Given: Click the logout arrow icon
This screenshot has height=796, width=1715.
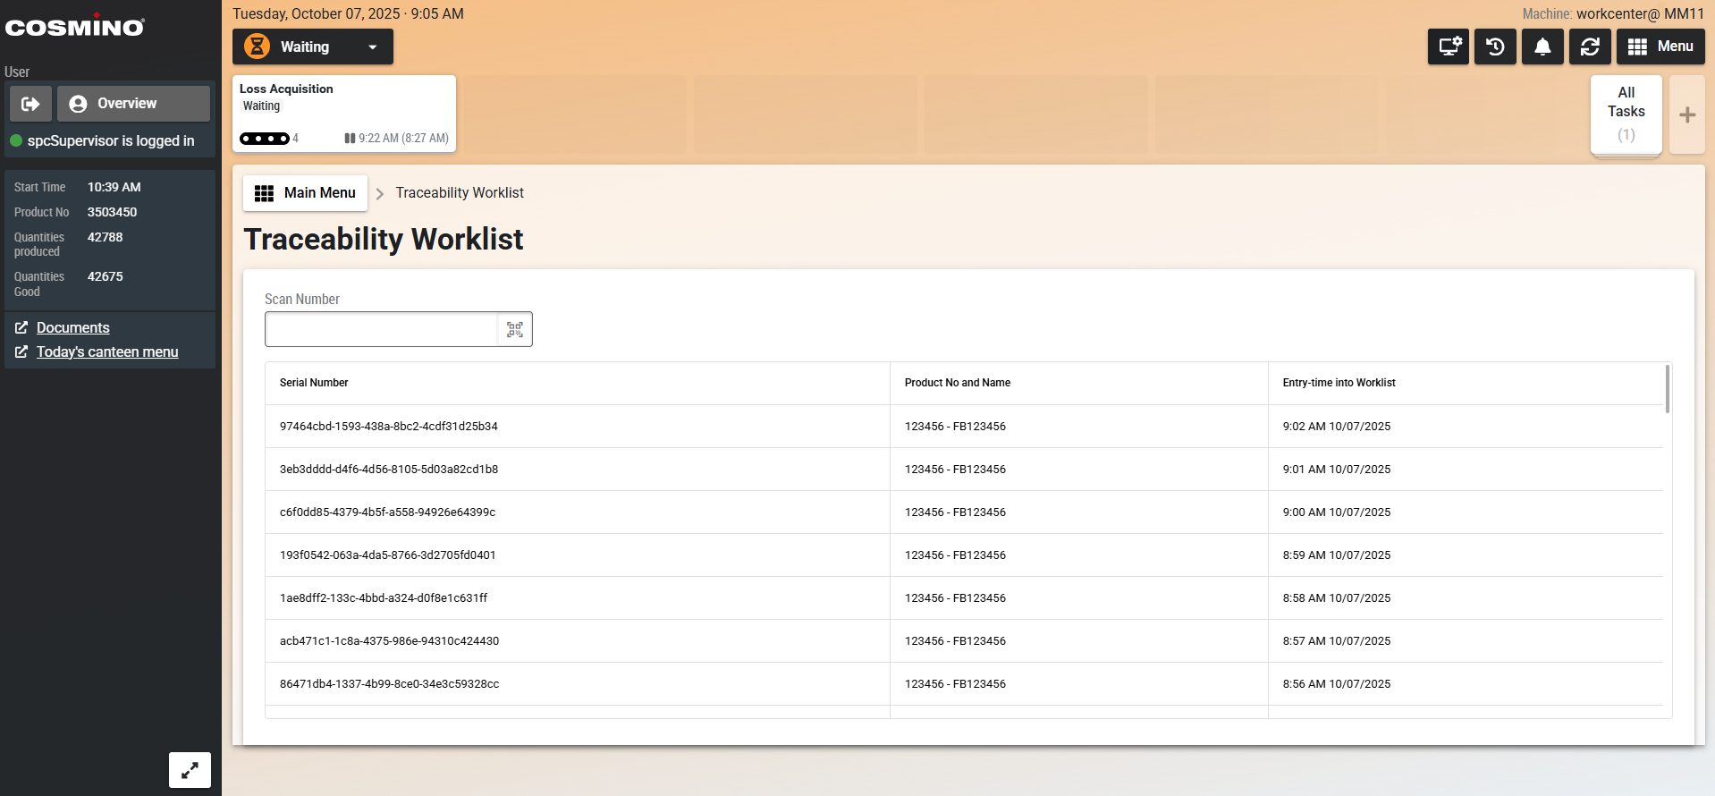Looking at the screenshot, I should (x=30, y=104).
